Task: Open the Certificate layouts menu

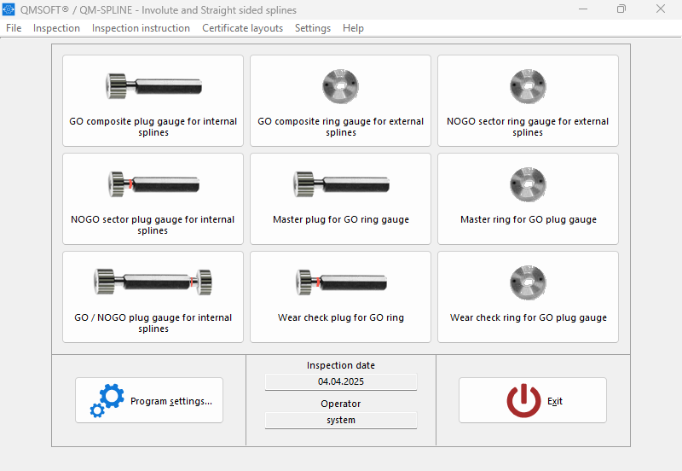Action: 242,28
